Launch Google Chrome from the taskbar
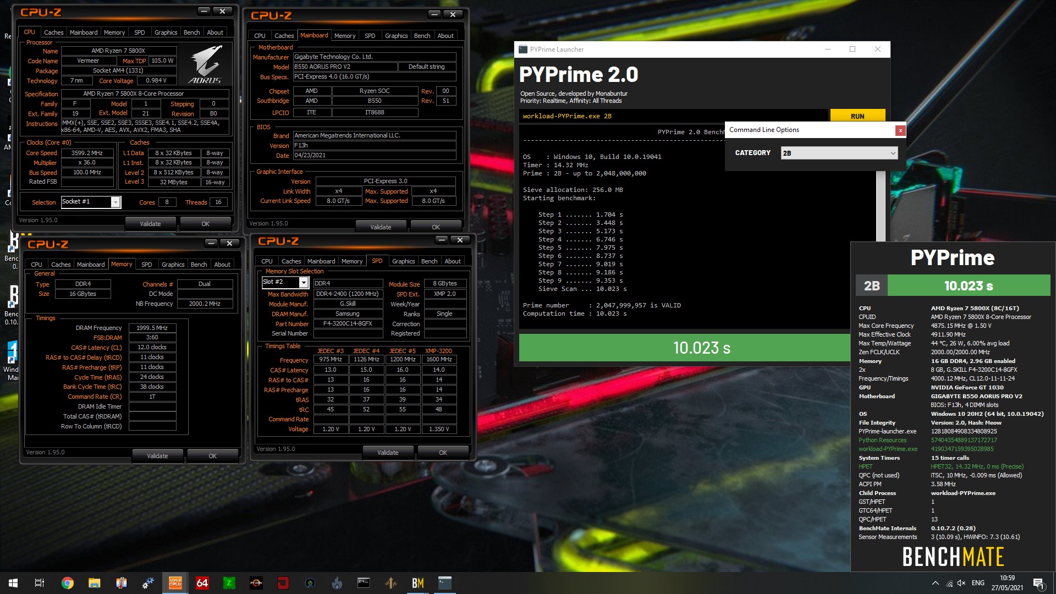Viewport: 1056px width, 594px height. (x=67, y=583)
